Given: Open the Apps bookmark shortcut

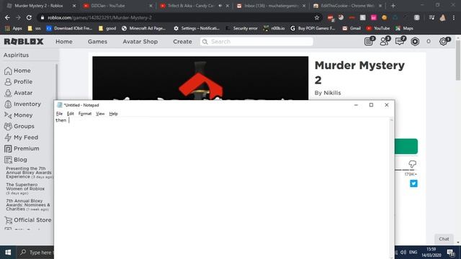Looking at the screenshot, I should [14, 28].
